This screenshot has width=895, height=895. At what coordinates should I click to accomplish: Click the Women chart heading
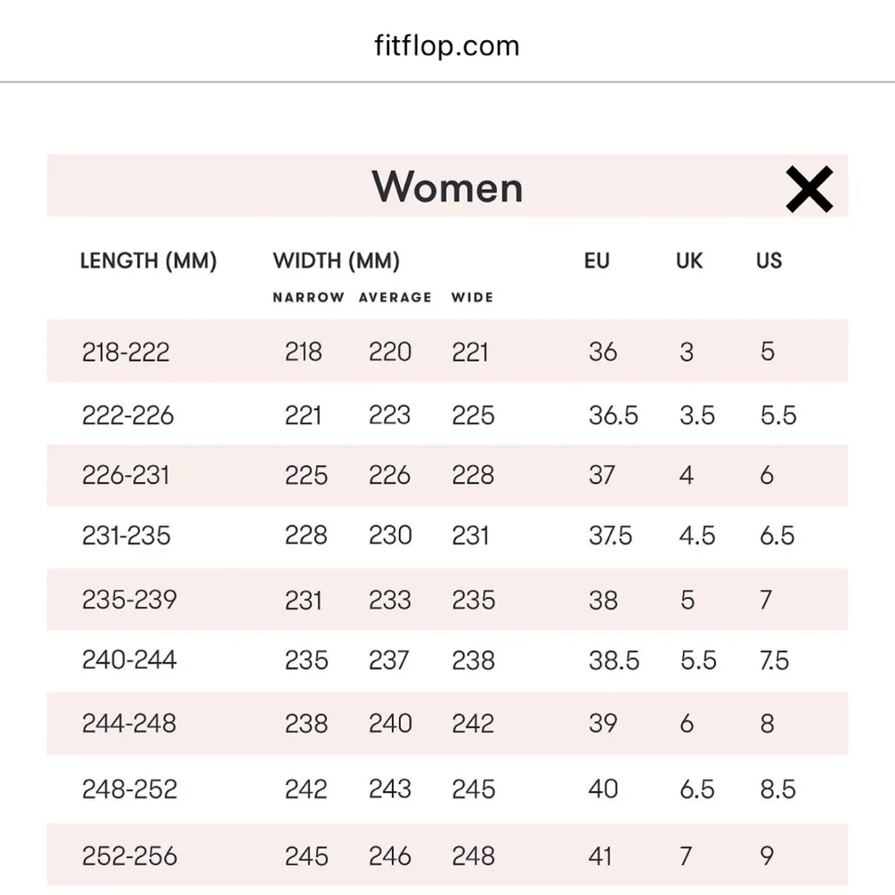tap(447, 187)
